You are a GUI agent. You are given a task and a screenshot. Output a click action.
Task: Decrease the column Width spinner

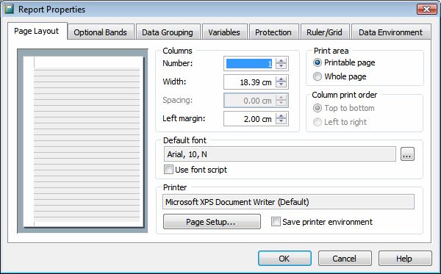tap(281, 85)
